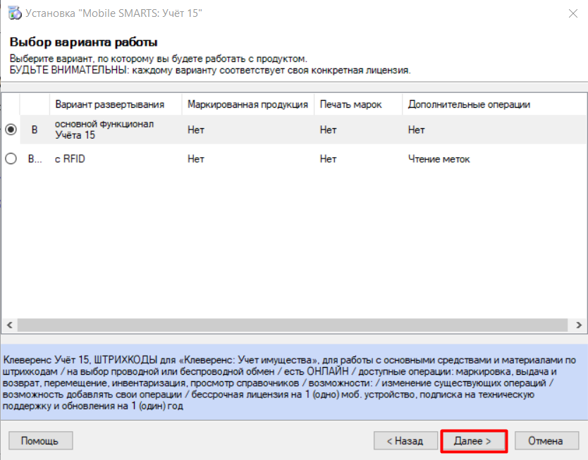Go back with the "< Назад" button
The height and width of the screenshot is (460, 588).
(x=404, y=441)
